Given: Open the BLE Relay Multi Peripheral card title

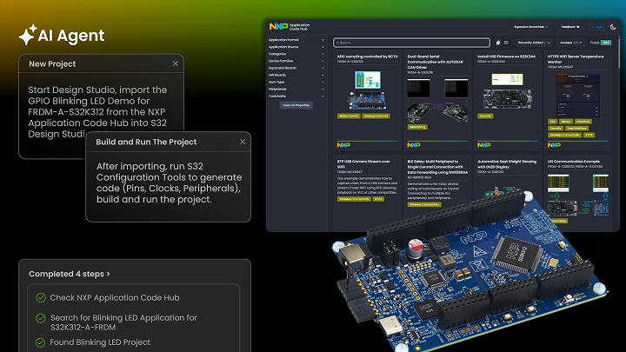Looking at the screenshot, I should tap(437, 167).
